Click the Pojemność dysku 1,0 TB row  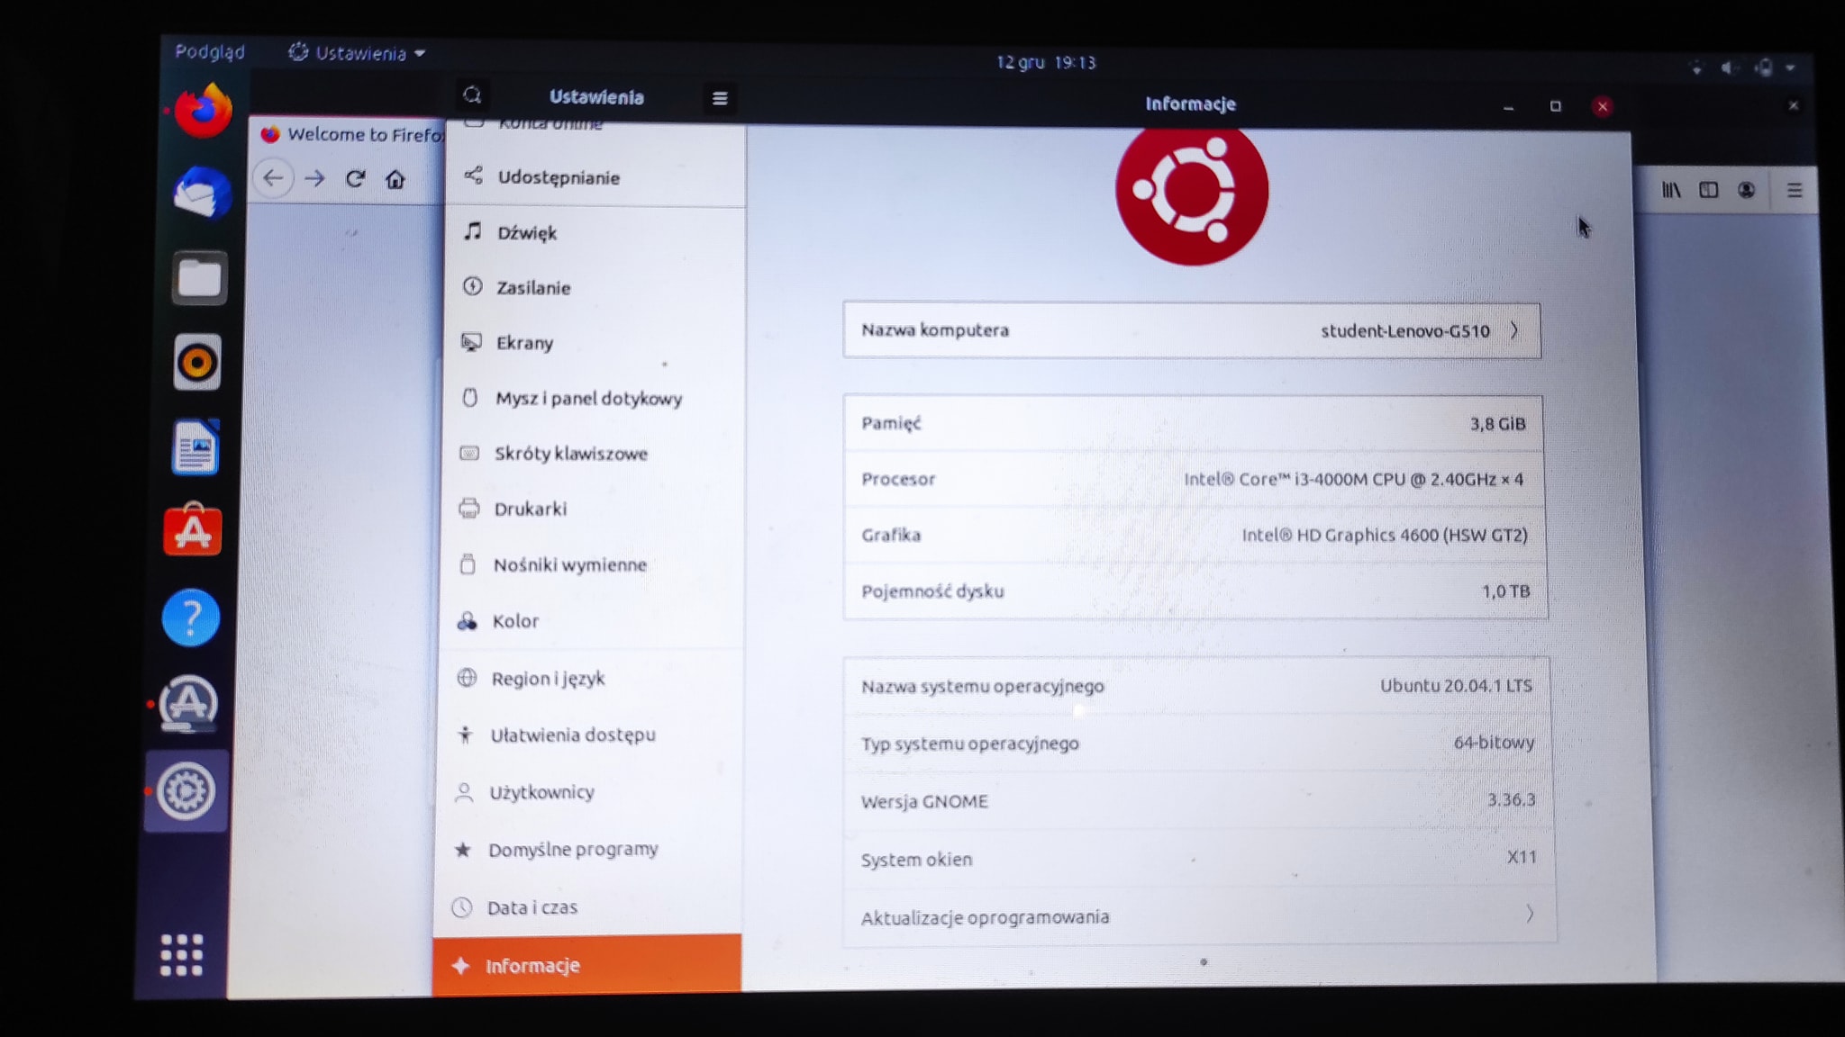coord(1196,591)
